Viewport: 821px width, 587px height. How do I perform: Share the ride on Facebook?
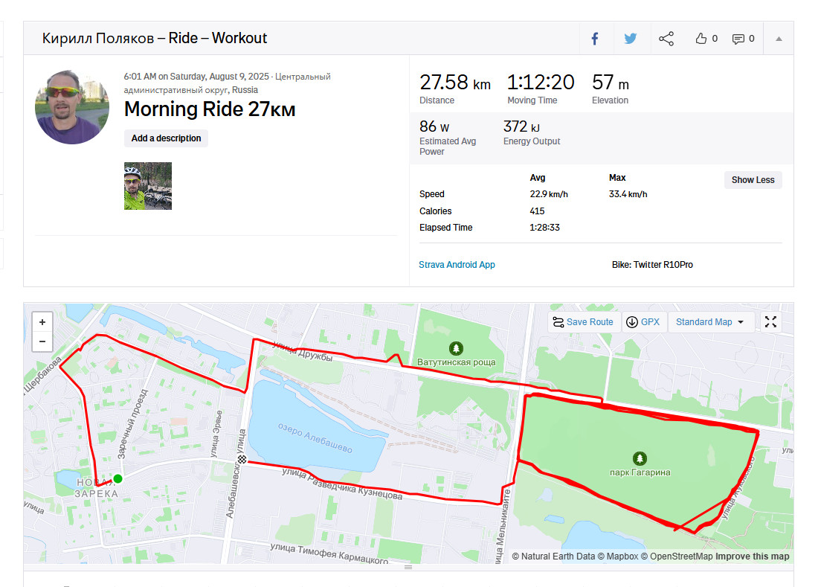(596, 39)
